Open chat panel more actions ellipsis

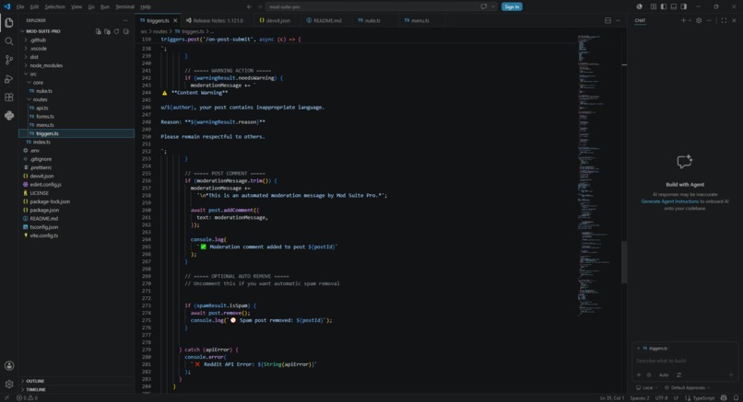click(709, 20)
